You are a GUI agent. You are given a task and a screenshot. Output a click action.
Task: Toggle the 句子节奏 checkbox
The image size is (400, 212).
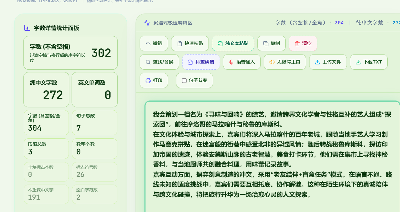point(184,80)
